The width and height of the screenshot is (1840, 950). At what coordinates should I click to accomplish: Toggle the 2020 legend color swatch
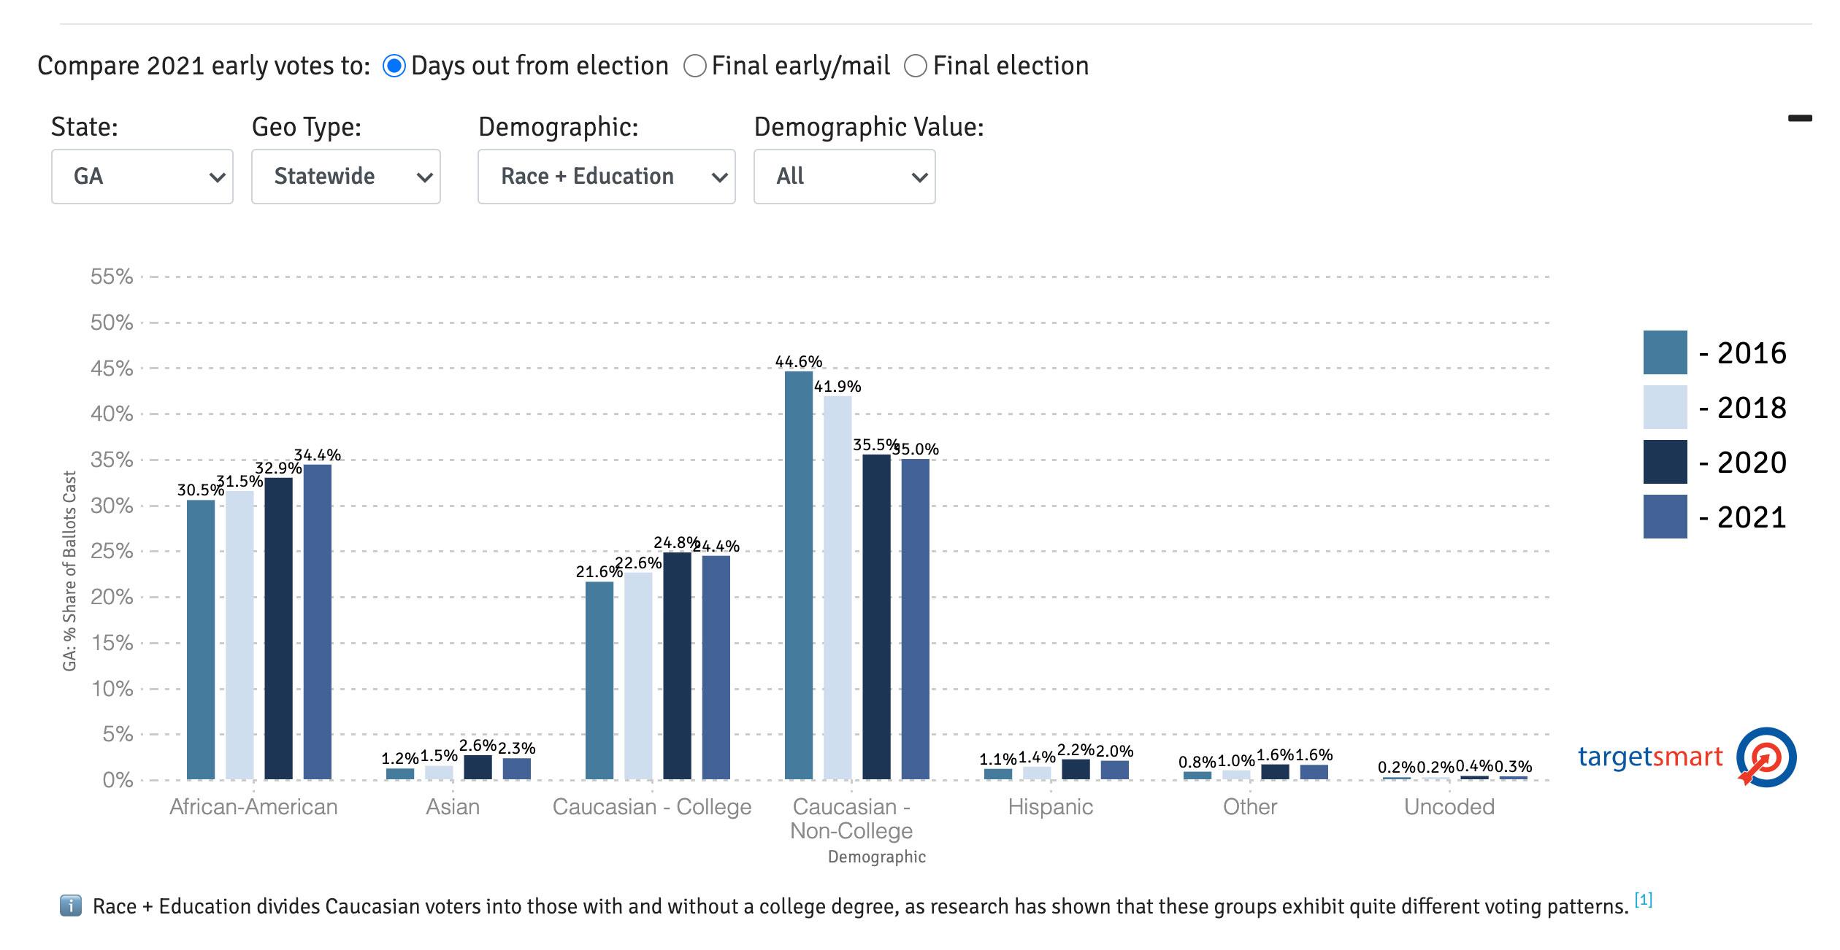point(1665,462)
